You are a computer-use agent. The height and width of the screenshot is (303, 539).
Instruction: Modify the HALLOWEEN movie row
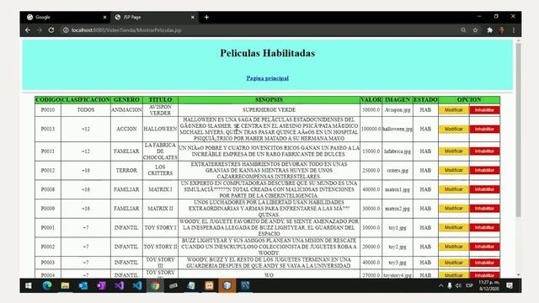(453, 129)
